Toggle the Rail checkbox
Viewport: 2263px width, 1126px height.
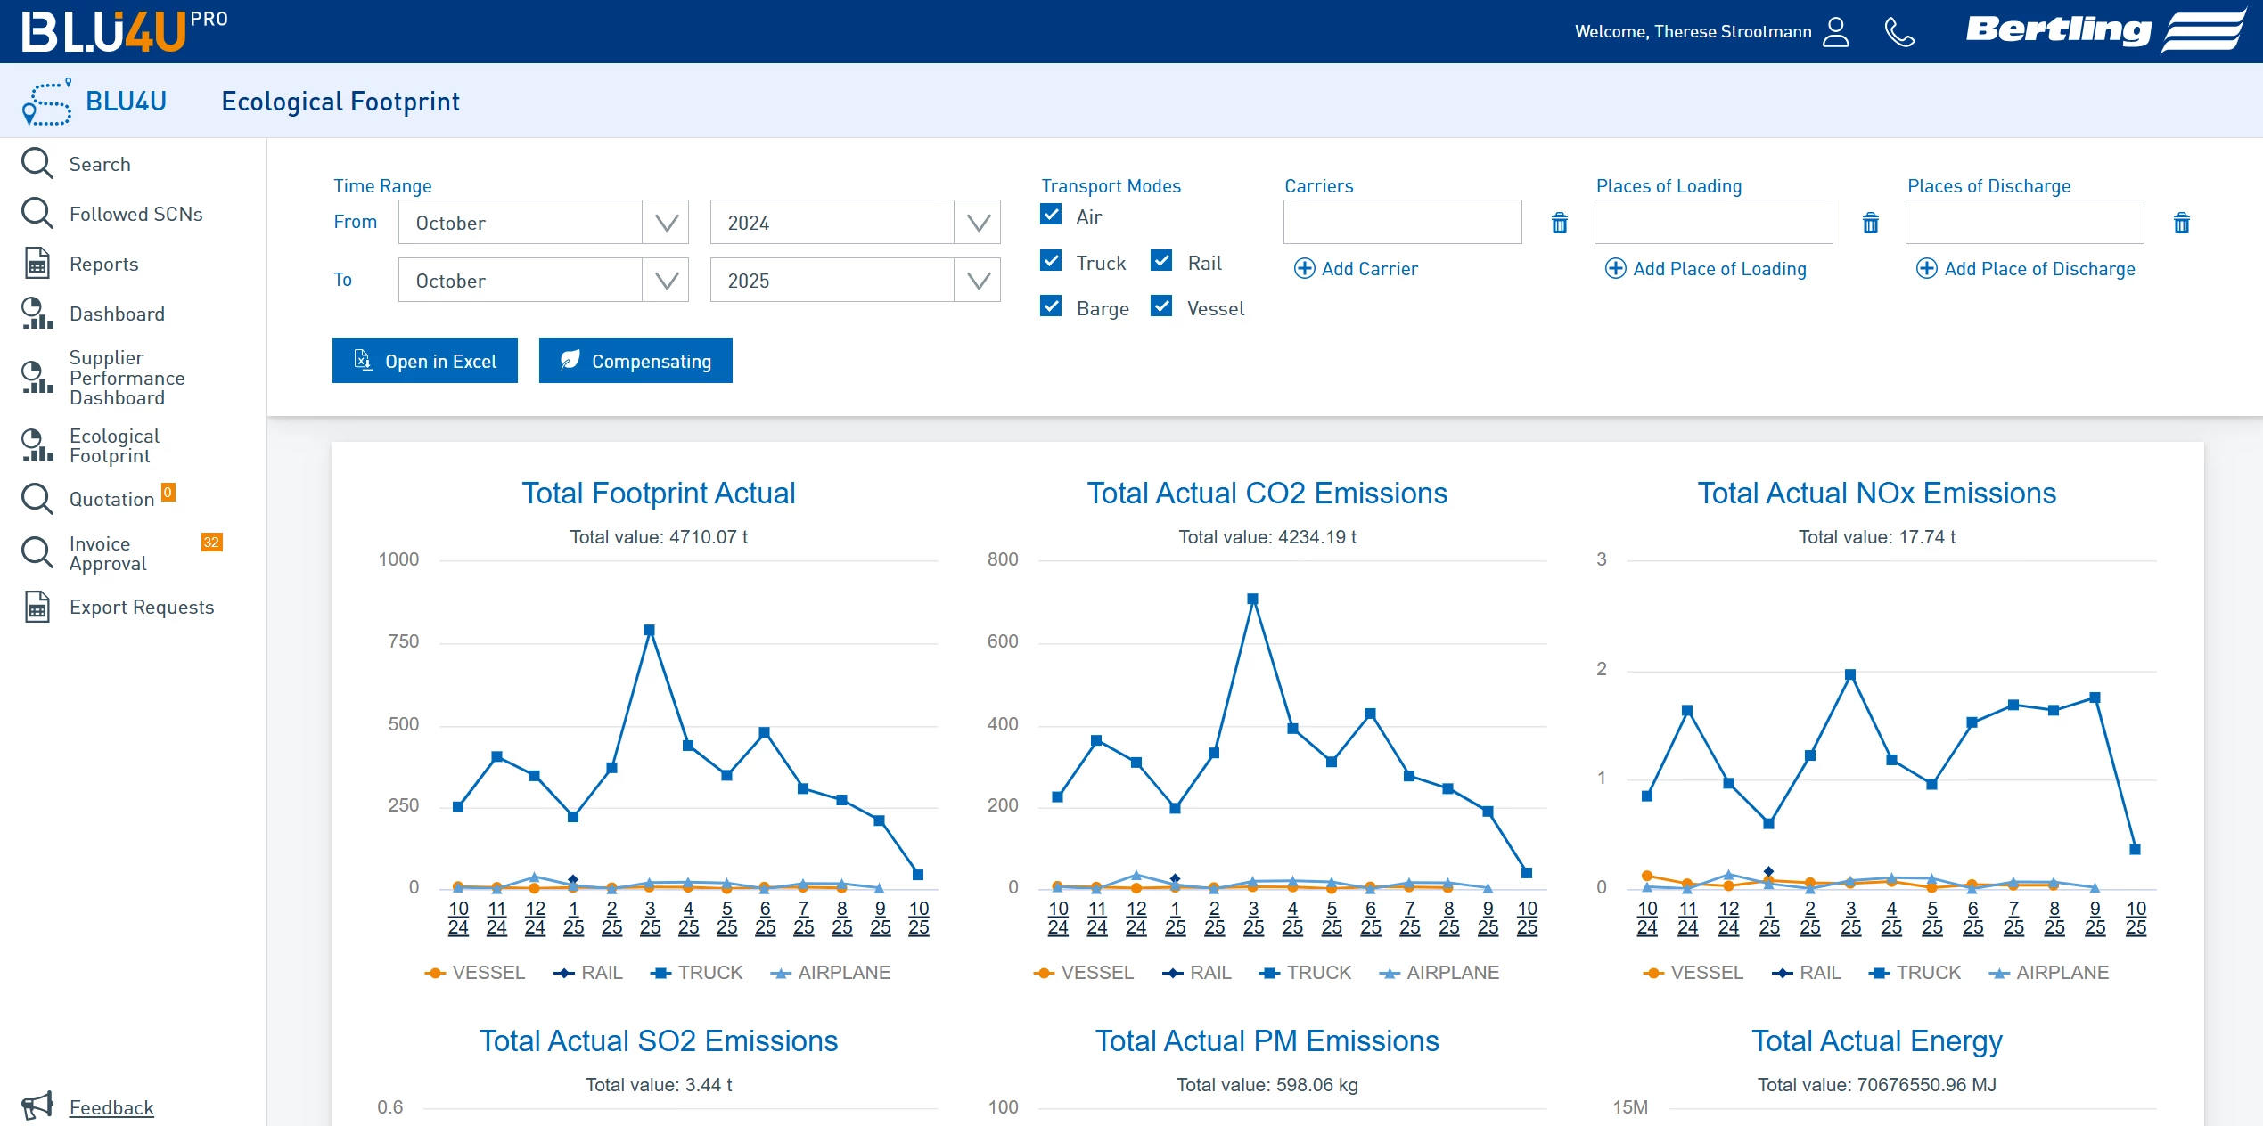tap(1161, 261)
